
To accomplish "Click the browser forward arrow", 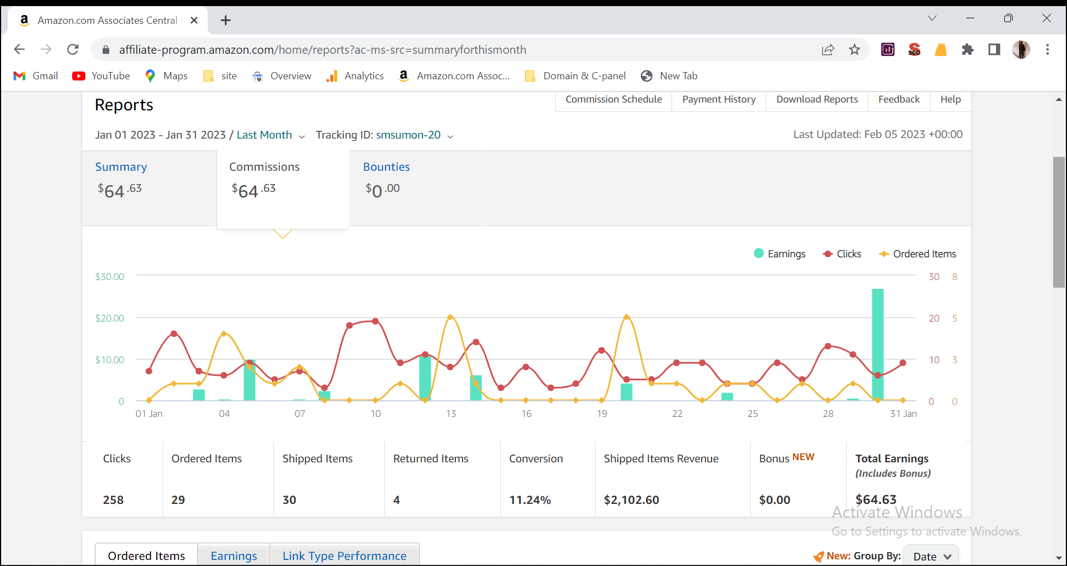I will click(x=46, y=49).
